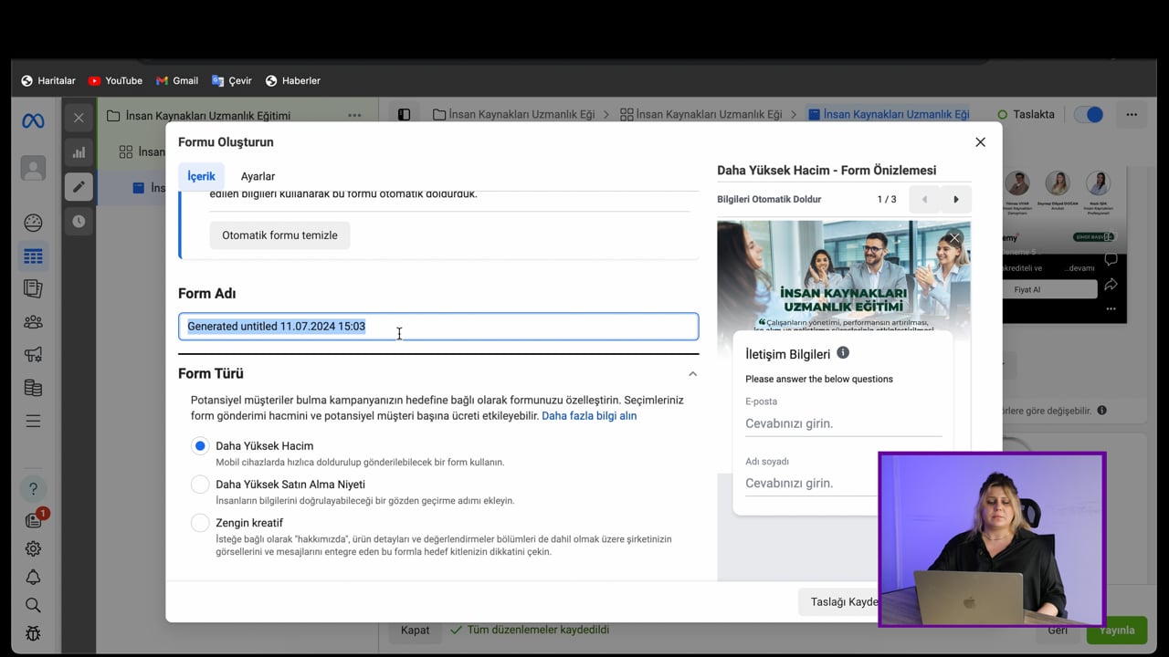Switch to the Ayarlar tab
This screenshot has height=657, width=1169.
tap(258, 176)
